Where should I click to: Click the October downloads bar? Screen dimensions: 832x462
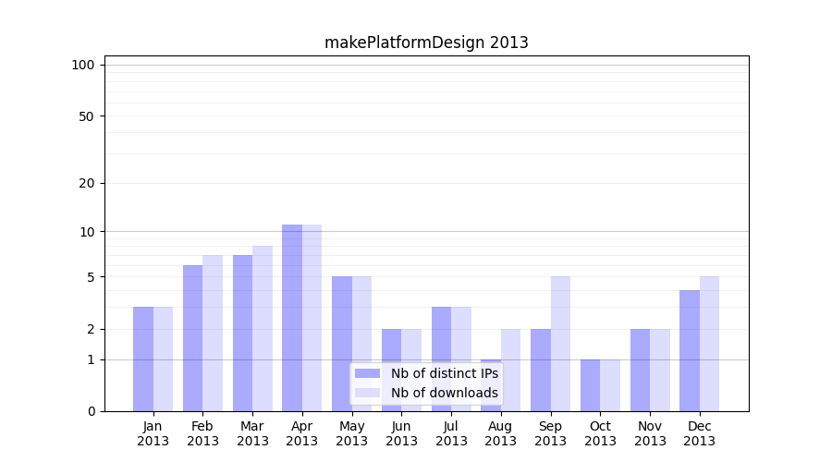click(610, 384)
